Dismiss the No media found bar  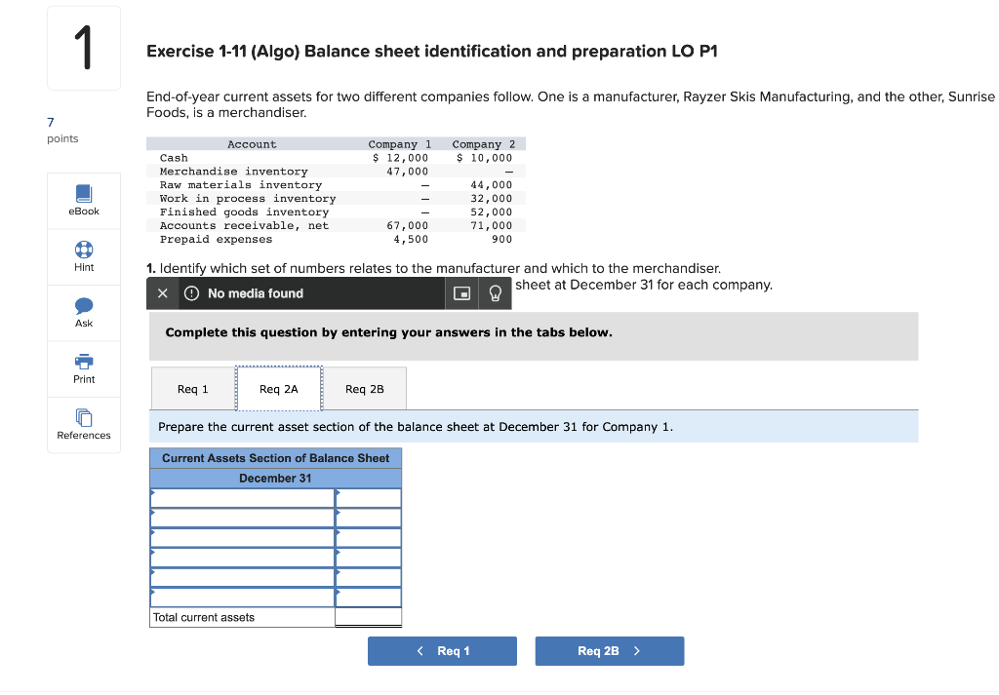[x=162, y=292]
